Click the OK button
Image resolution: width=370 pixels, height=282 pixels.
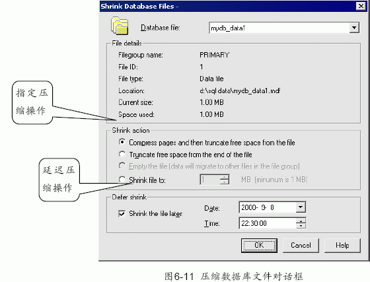[x=259, y=245]
